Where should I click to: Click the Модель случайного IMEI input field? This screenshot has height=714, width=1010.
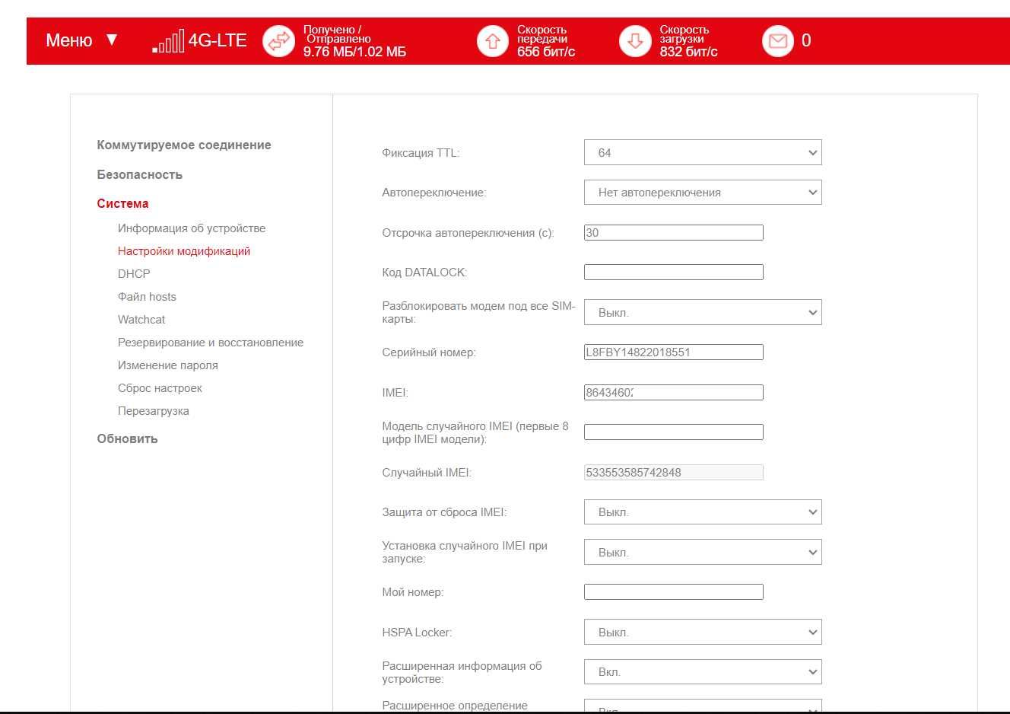(x=673, y=432)
